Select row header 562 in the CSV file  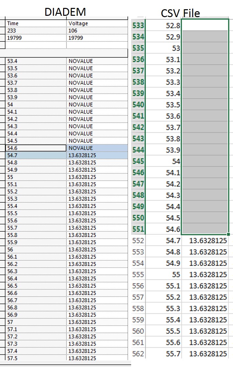[138, 354]
